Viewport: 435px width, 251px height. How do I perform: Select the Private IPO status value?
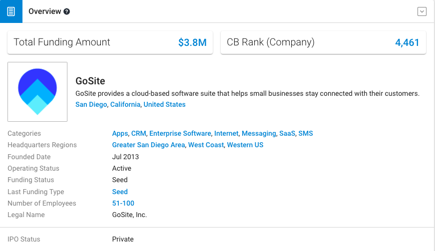click(123, 239)
